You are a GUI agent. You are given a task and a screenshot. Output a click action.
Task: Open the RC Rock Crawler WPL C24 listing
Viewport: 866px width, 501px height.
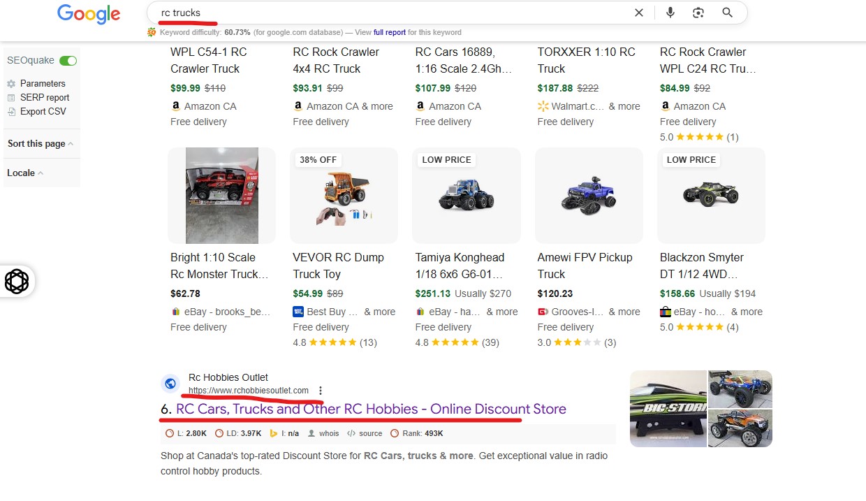point(708,60)
